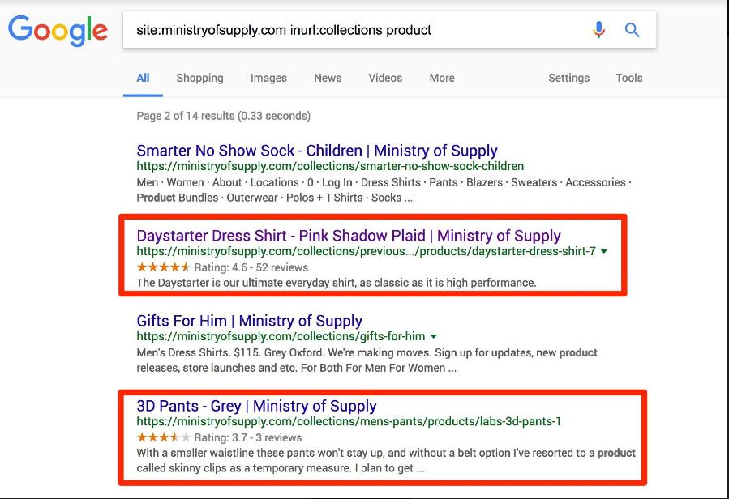Open the Smarter No Show Sock result
729x499 pixels.
317,151
